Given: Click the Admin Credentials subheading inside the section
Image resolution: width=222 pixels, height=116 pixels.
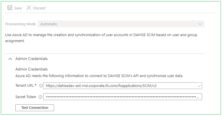Looking at the screenshot, I should pyautogui.click(x=31, y=69).
